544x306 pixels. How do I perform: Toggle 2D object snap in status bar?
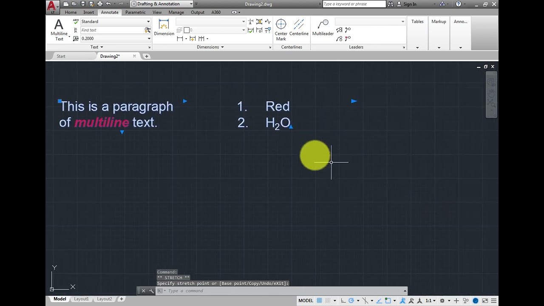(387, 300)
